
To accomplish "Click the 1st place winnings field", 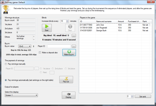I will 26,24.
